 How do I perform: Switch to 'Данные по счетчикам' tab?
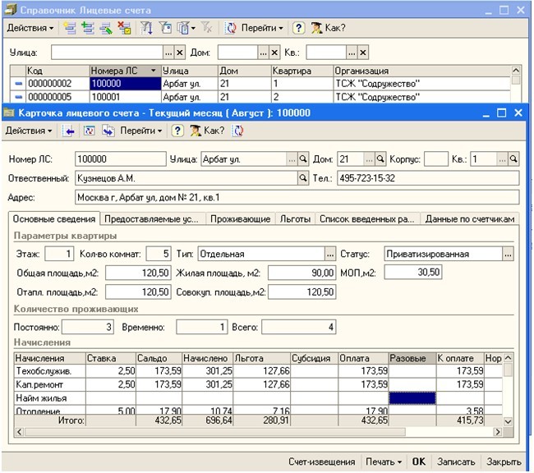pos(470,219)
